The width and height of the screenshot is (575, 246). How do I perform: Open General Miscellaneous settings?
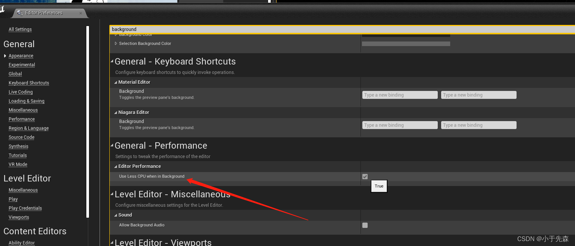(23, 110)
